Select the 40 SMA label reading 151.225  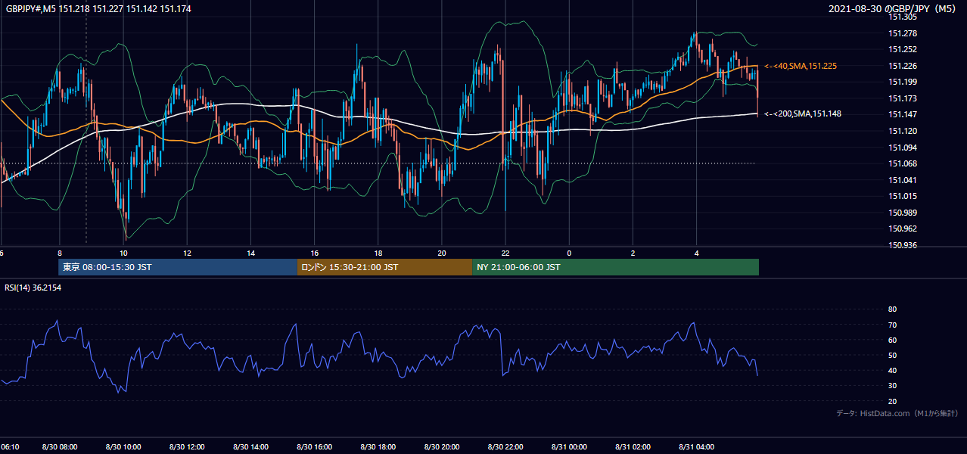tap(801, 67)
